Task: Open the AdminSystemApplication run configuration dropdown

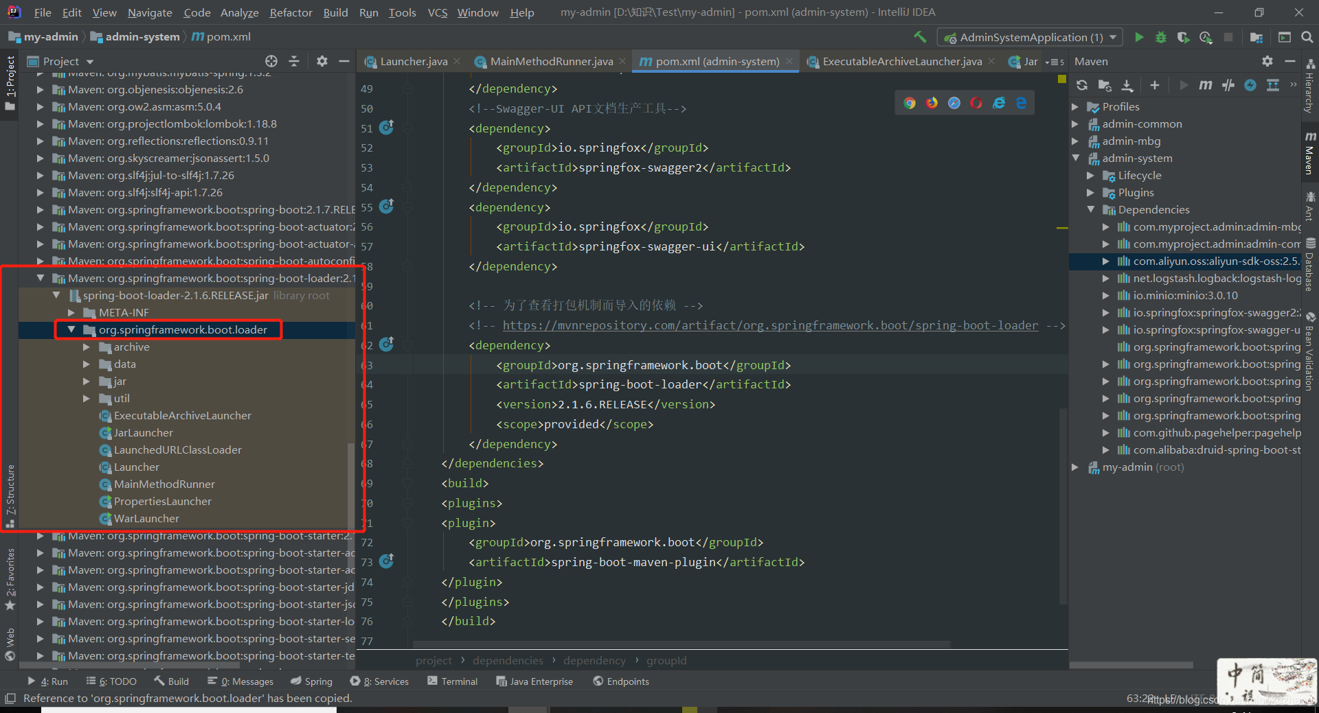Action: [1030, 37]
